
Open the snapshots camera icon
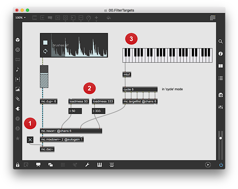point(220,95)
